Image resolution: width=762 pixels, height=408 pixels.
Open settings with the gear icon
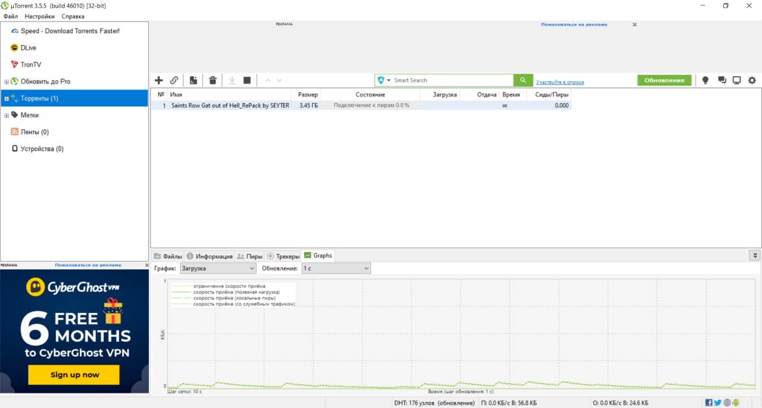tap(752, 80)
